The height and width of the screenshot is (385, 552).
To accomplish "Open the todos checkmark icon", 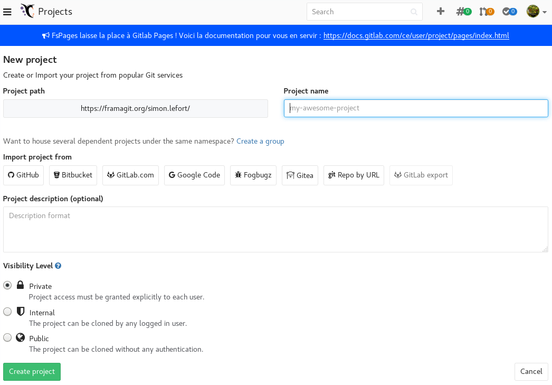I will [x=509, y=12].
